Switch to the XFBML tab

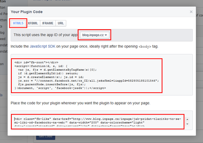click(33, 23)
